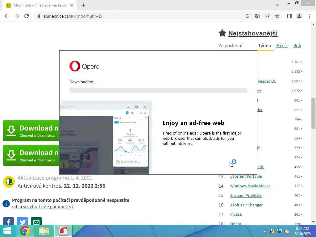
Task: Click the second green Download button
Action: 31,156
